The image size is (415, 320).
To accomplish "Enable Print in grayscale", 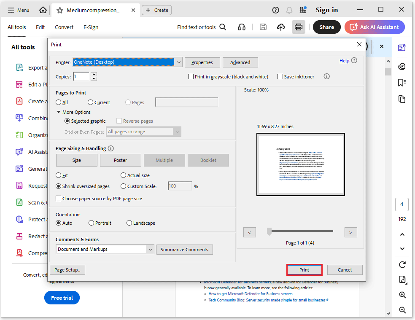I will coord(191,76).
